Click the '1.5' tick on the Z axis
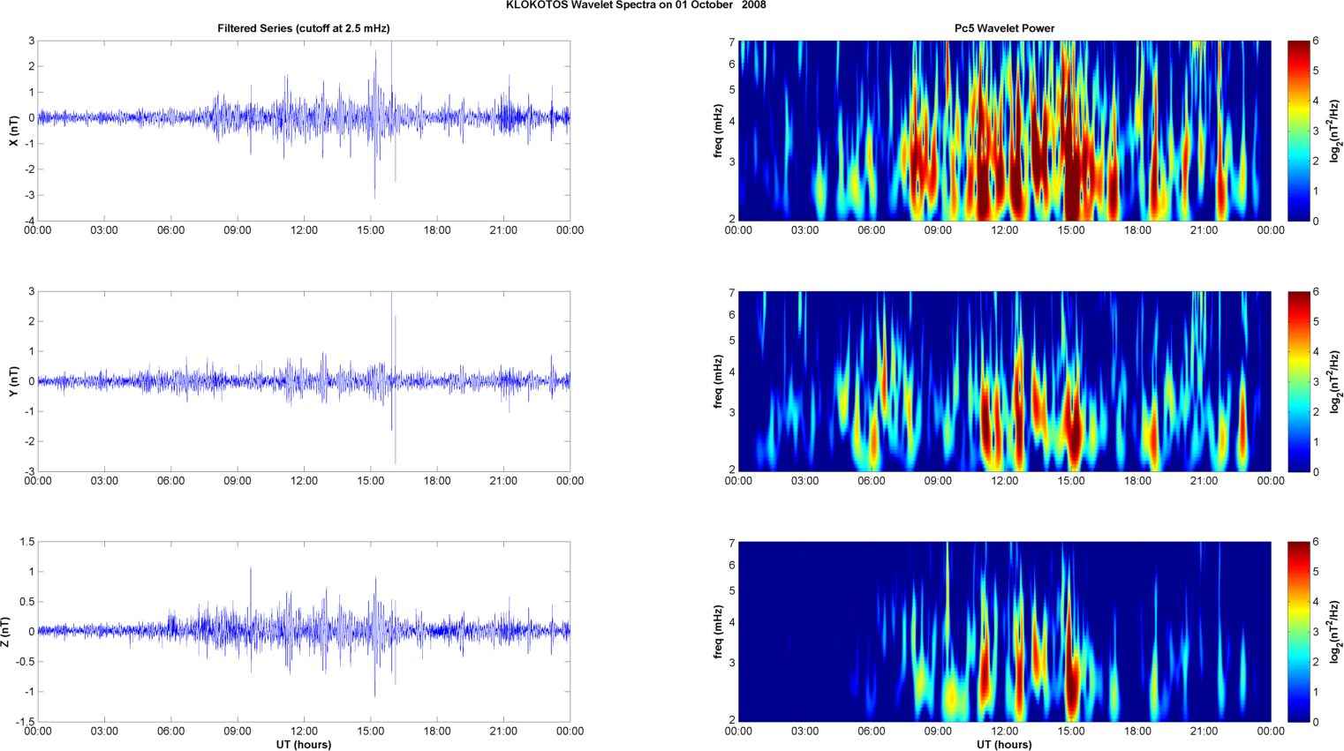 click(x=26, y=542)
